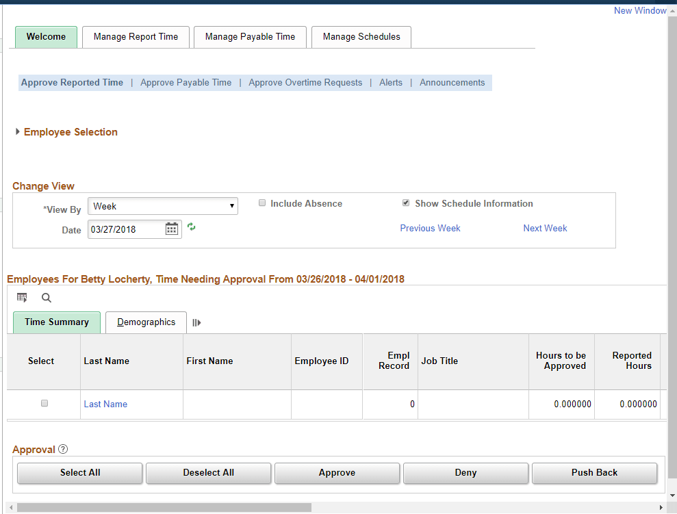Select Alerts from the navigation menu
Screen dimensions: 677x514
pyautogui.click(x=390, y=82)
